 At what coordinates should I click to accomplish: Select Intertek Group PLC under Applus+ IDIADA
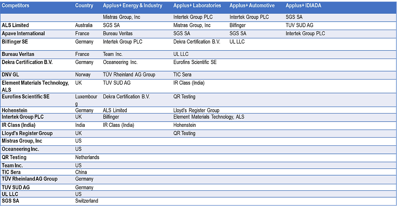[305, 33]
